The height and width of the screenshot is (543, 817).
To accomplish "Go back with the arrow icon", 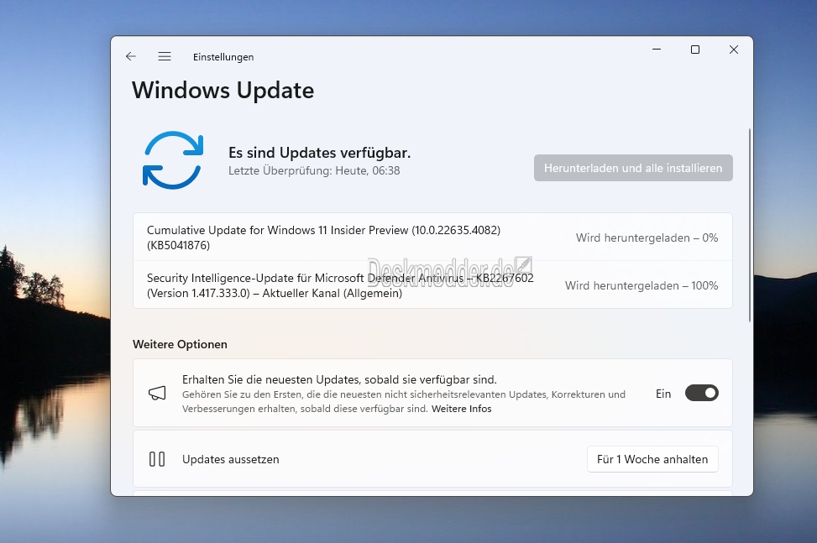I will [x=131, y=56].
